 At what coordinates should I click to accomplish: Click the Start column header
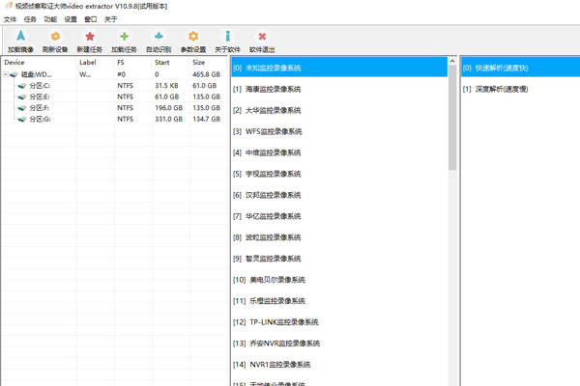pos(170,63)
